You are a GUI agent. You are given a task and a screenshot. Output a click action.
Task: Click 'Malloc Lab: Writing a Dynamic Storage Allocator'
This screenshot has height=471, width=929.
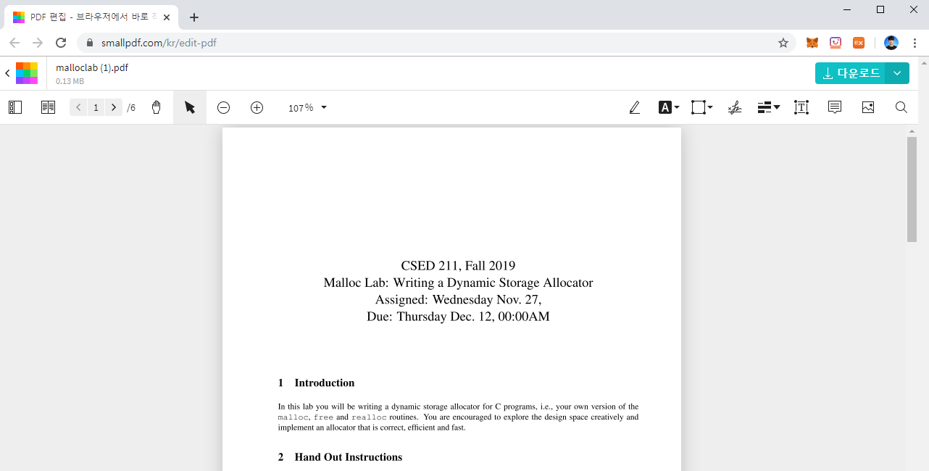pos(458,283)
